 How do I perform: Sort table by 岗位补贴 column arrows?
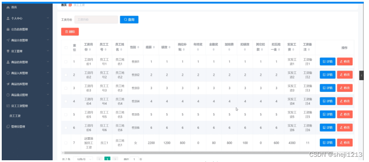click(x=184, y=50)
